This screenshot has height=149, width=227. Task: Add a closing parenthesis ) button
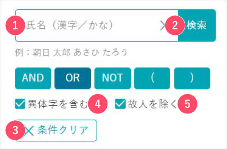tap(192, 78)
